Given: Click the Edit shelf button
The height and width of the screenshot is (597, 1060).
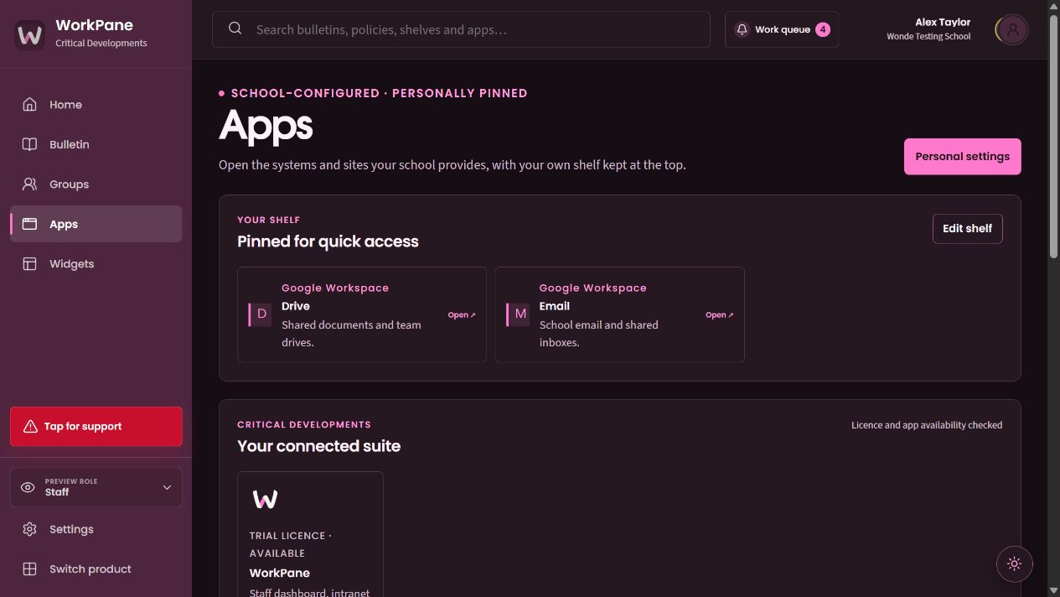Looking at the screenshot, I should (967, 228).
